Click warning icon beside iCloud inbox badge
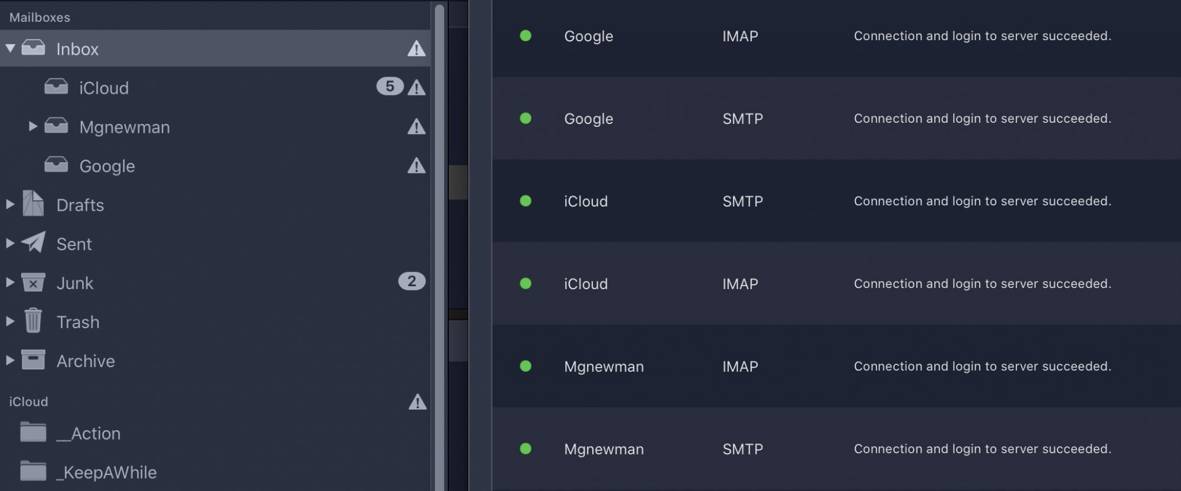Screen dimensions: 1181x491 click(416, 87)
